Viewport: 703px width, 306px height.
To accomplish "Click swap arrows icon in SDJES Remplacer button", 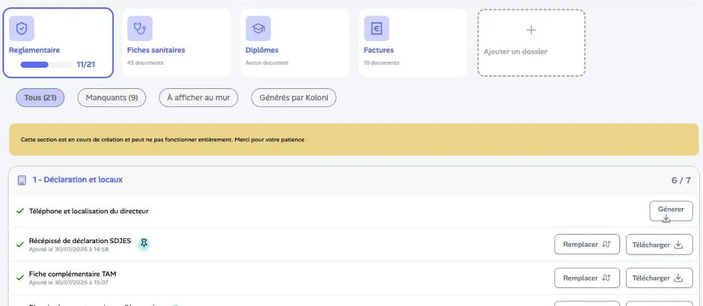I will 606,245.
